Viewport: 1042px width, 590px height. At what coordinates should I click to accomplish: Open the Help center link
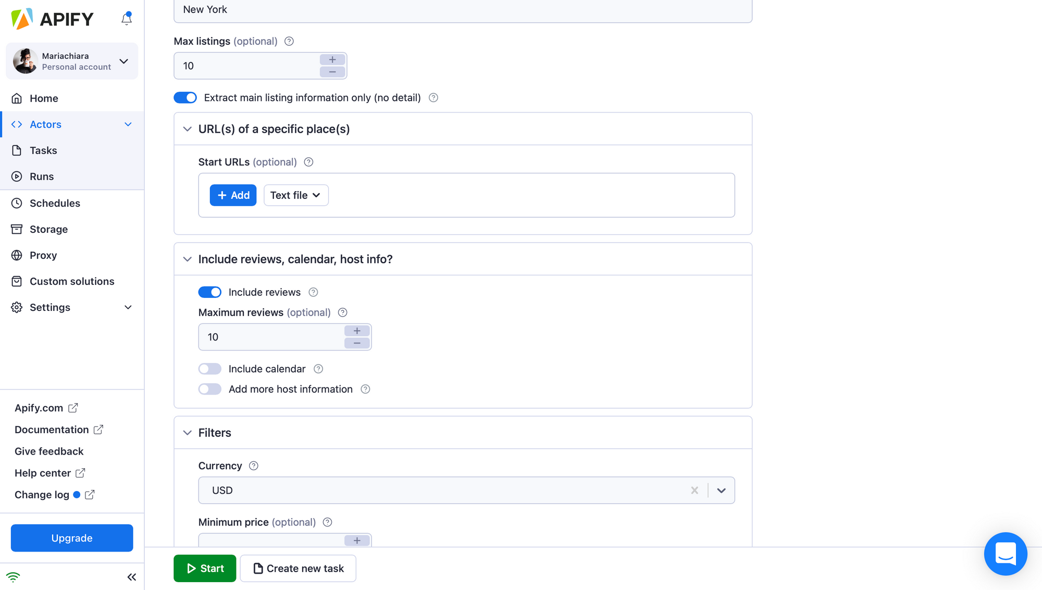(50, 473)
